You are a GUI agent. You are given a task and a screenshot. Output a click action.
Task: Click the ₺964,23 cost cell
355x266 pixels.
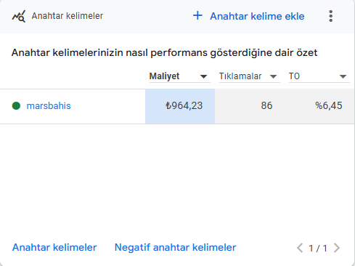point(180,106)
